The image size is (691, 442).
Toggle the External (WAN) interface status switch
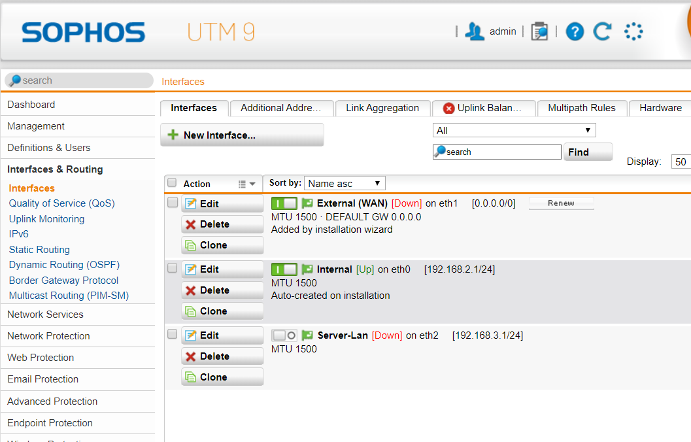[x=284, y=203]
